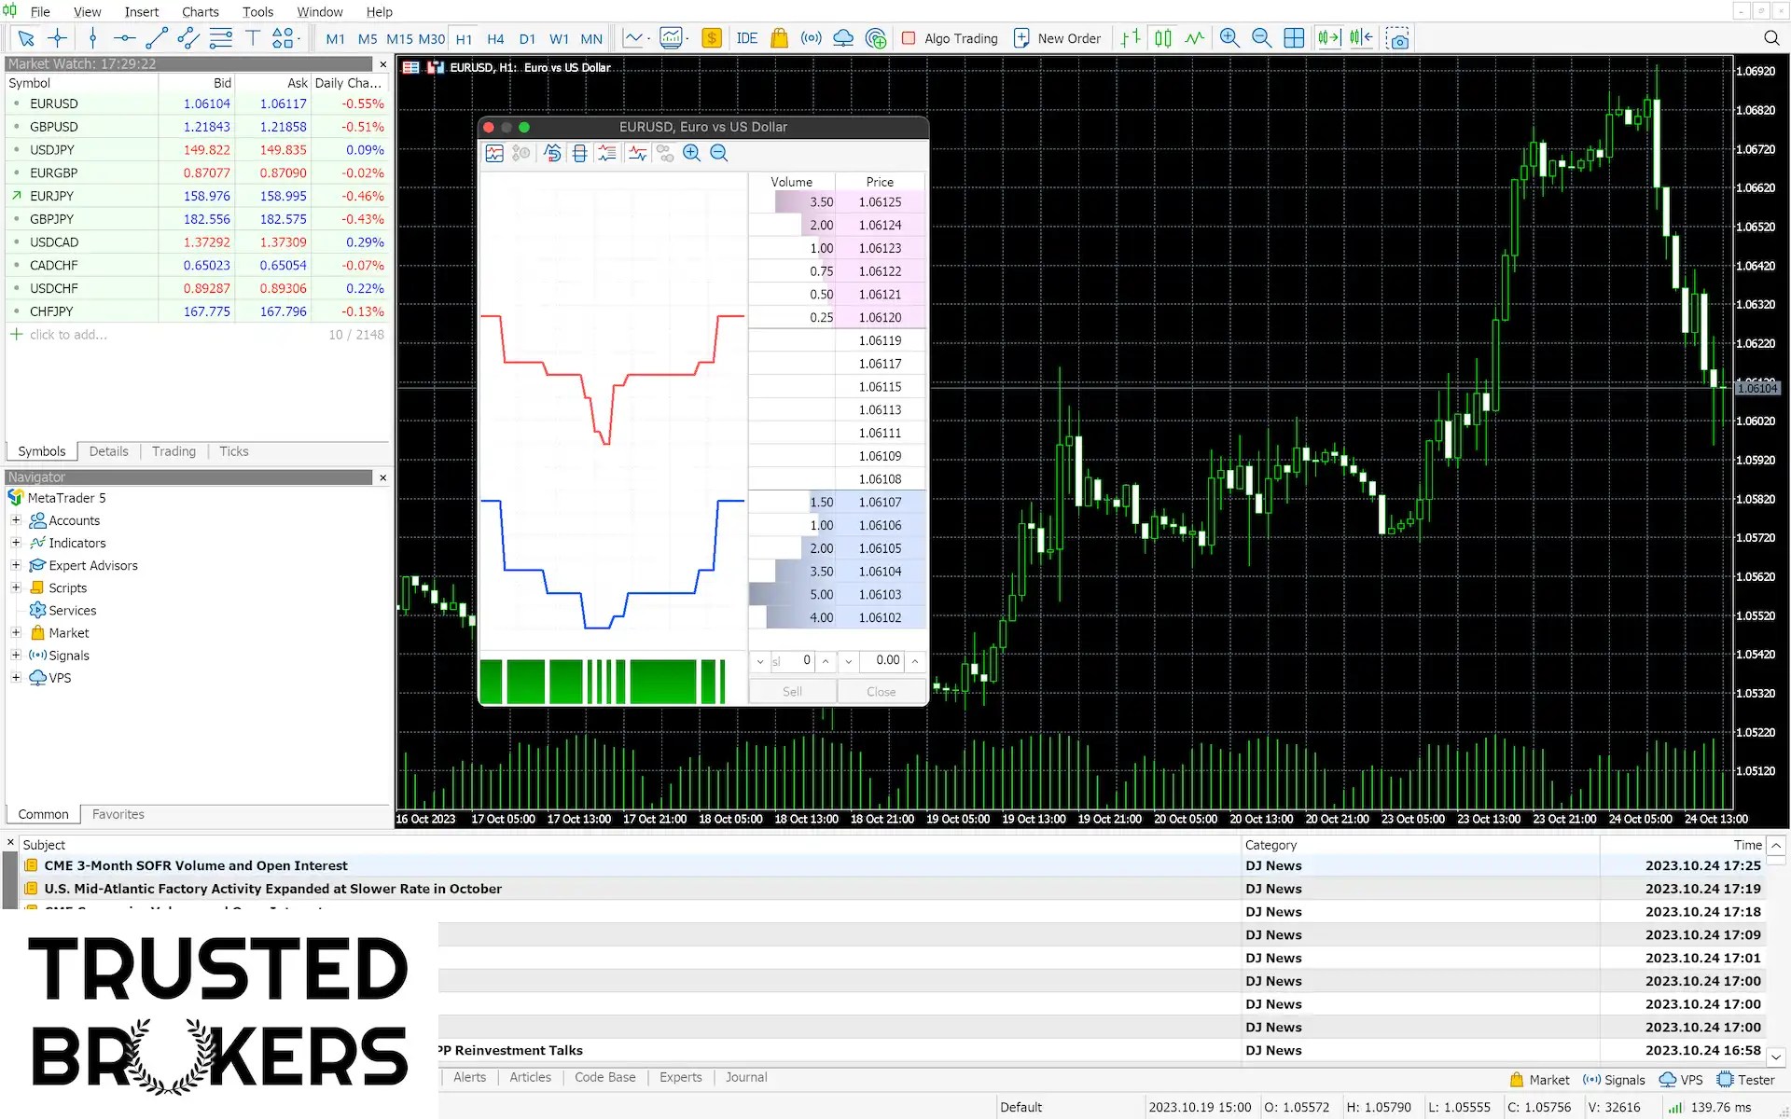Select the trendline drawing tool
Image resolution: width=1791 pixels, height=1119 pixels.
coord(156,38)
